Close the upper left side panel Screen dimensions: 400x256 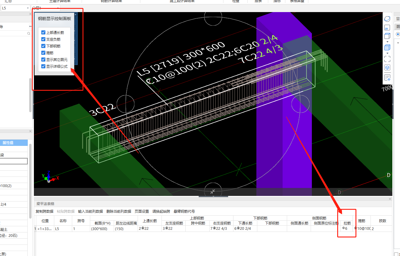click(30, 14)
